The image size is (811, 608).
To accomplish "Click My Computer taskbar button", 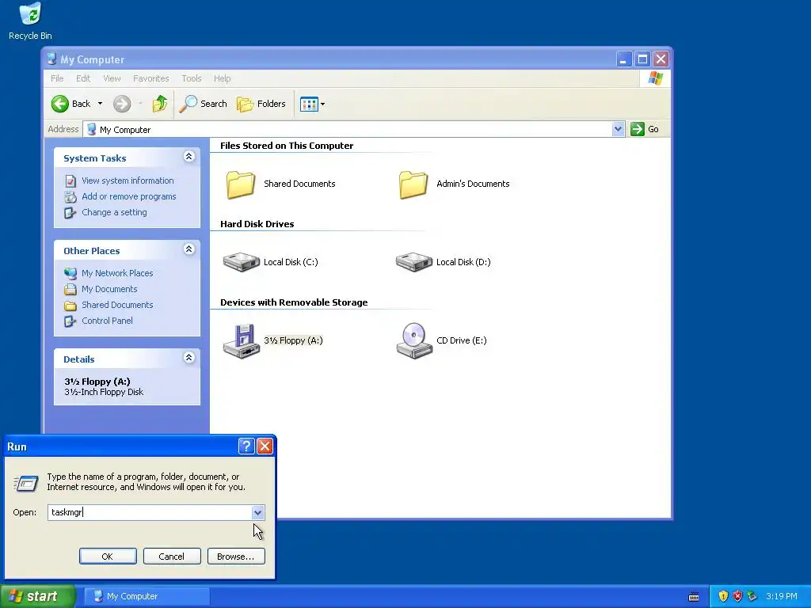I will pyautogui.click(x=147, y=596).
